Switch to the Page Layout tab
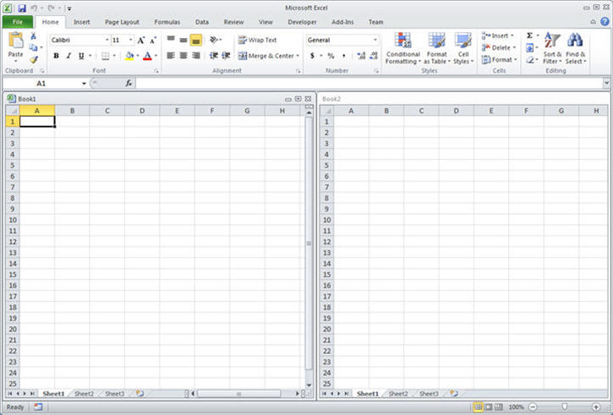The height and width of the screenshot is (415, 613). coord(122,22)
